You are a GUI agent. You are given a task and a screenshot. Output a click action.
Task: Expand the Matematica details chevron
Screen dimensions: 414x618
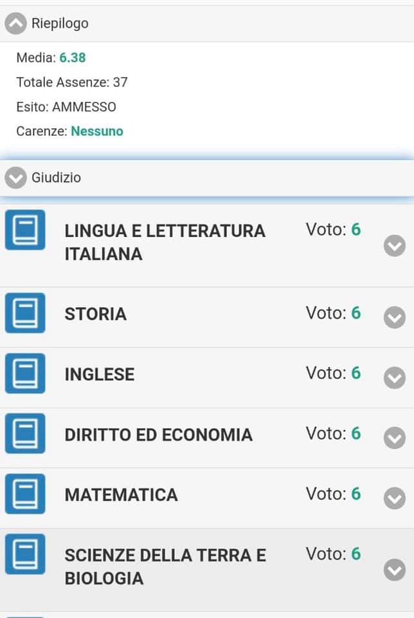pyautogui.click(x=395, y=498)
